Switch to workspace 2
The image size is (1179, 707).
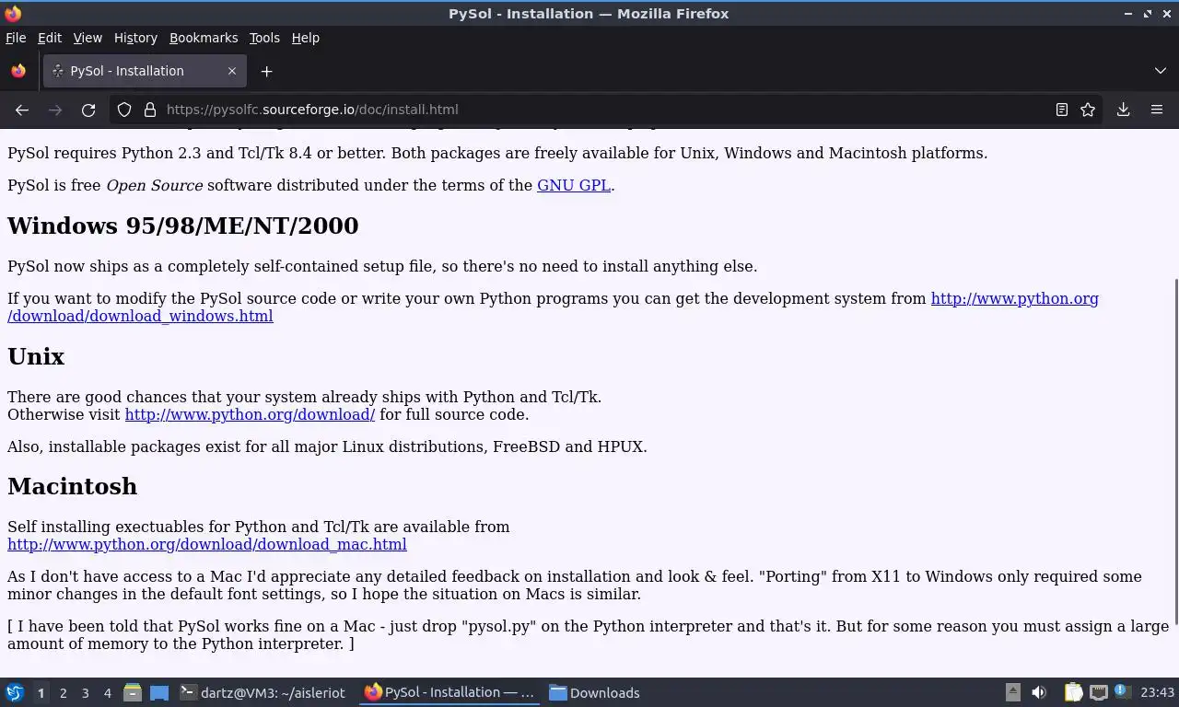[63, 692]
